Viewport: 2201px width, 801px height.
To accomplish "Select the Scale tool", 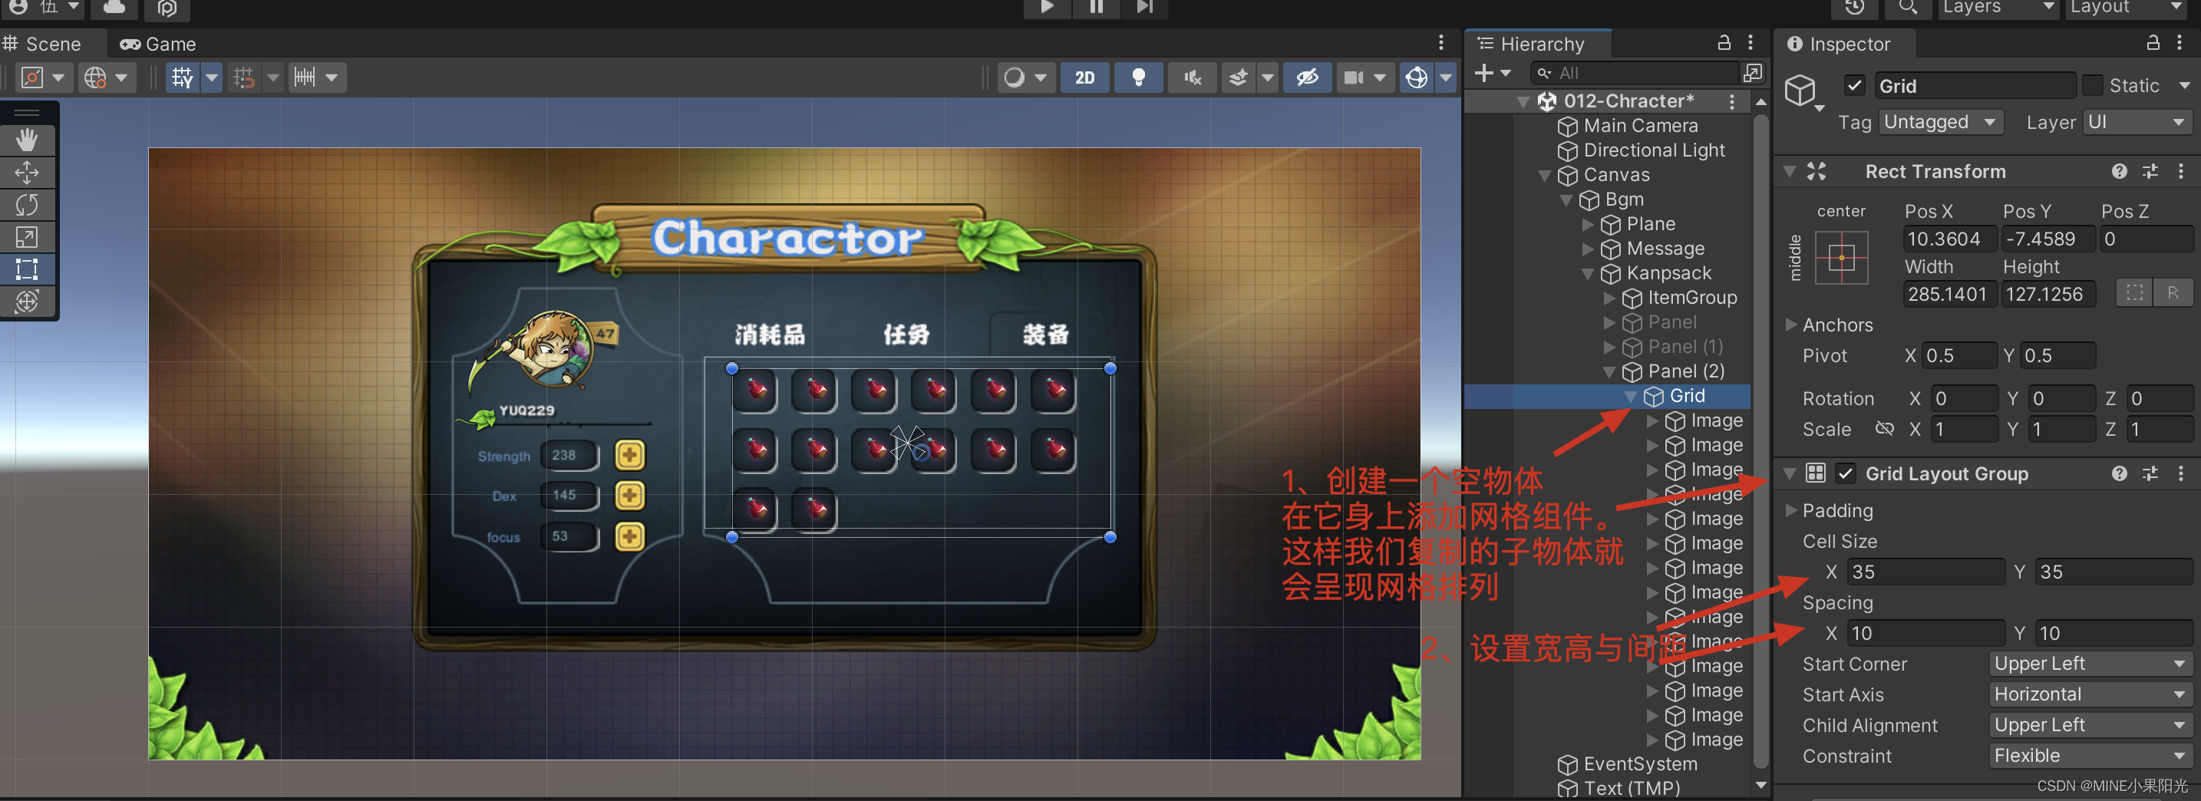I will (28, 237).
